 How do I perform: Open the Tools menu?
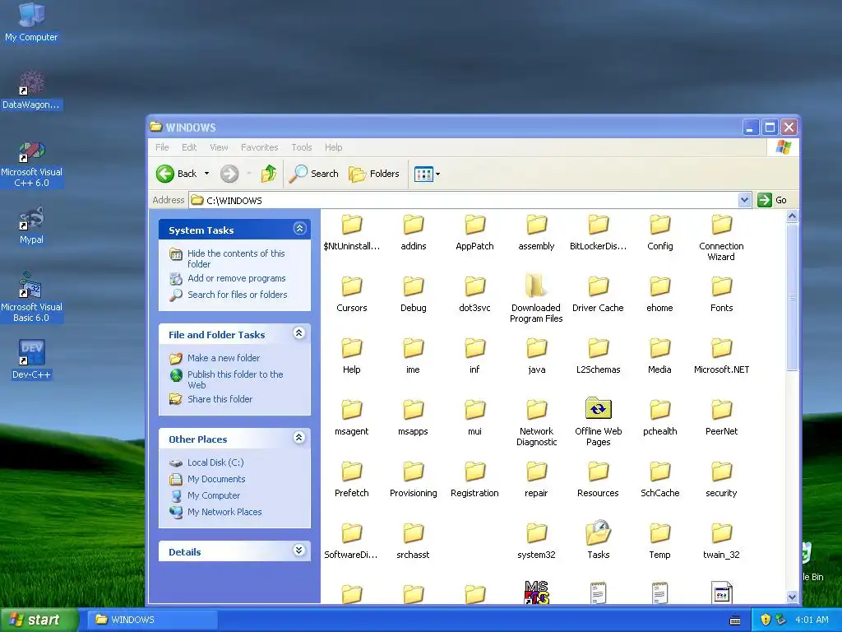click(301, 147)
